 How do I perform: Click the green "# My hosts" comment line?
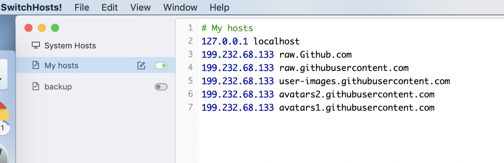[227, 28]
